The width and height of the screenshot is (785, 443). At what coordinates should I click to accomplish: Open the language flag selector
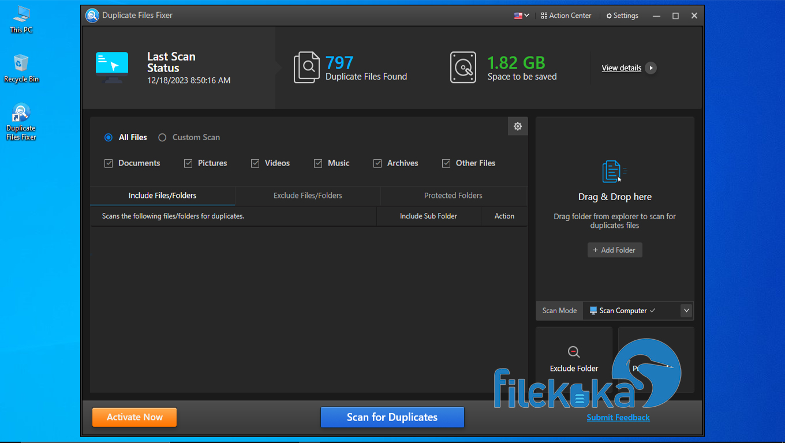(521, 16)
